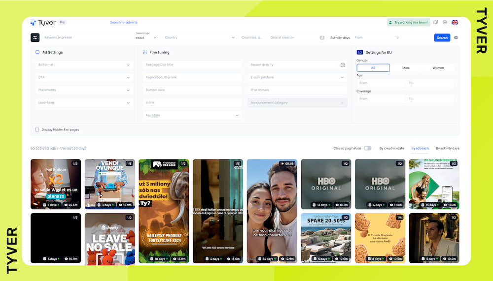Open the Shopify Leave No Sale ad
Viewport: 493px width, 281px height.
pos(110,239)
